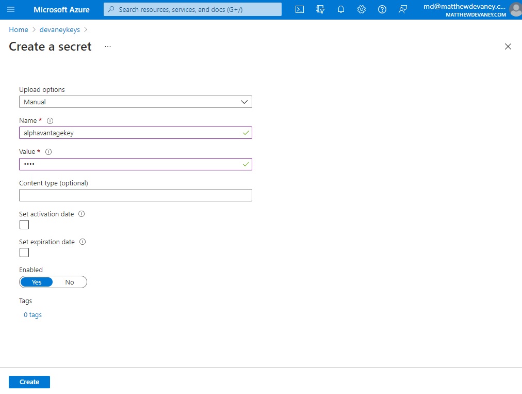Check the Set activation date checkbox

24,225
